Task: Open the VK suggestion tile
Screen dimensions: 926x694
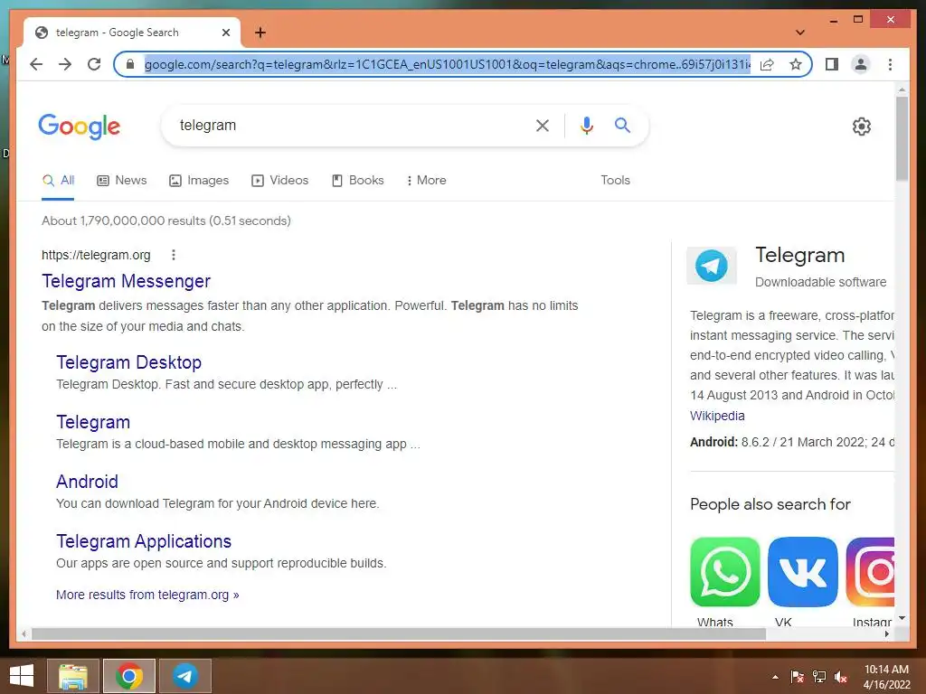Action: 803,572
